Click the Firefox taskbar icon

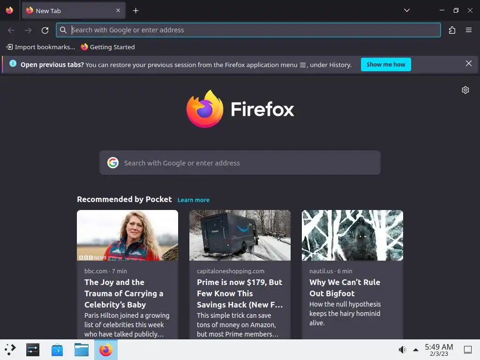[x=106, y=350]
